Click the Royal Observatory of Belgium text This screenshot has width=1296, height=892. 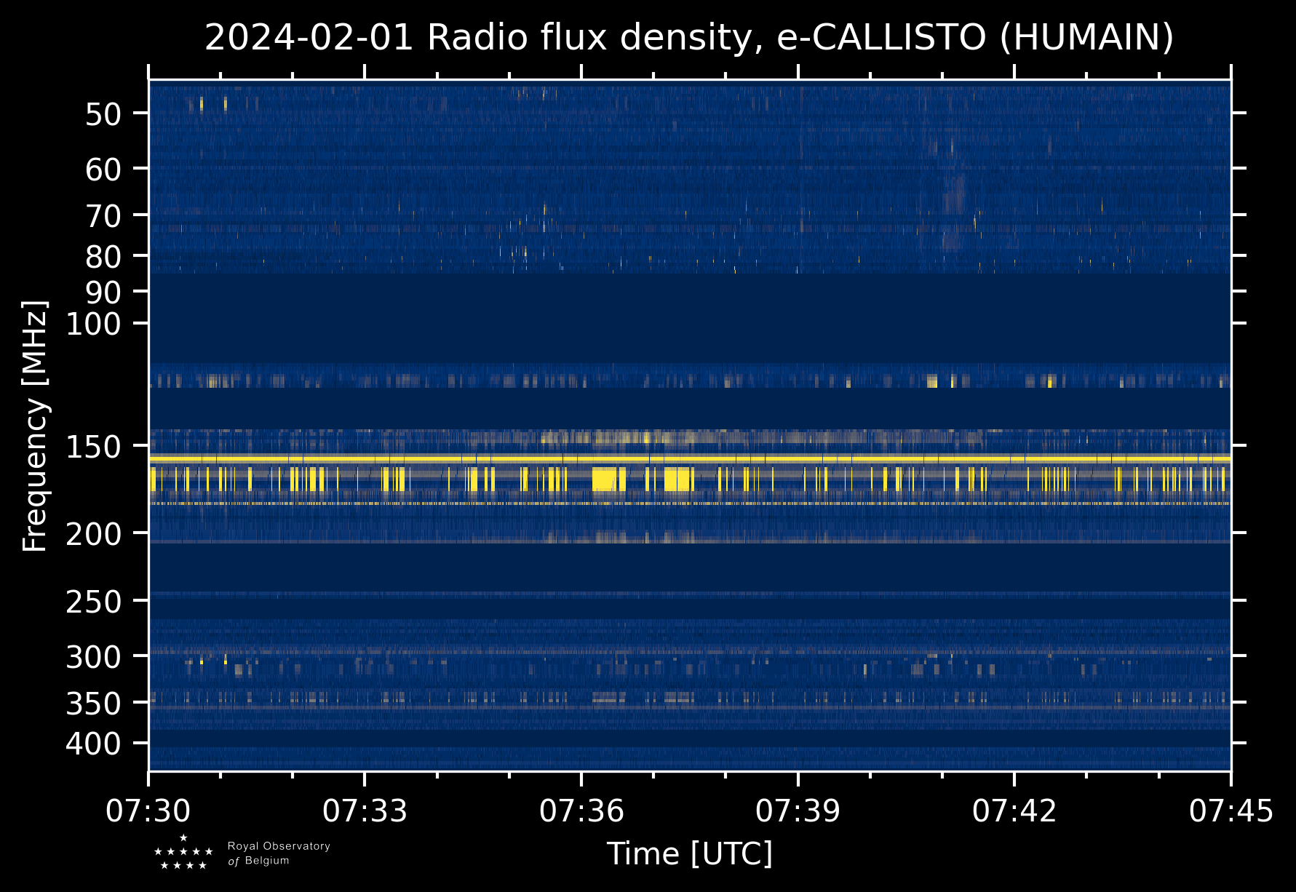pyautogui.click(x=279, y=853)
